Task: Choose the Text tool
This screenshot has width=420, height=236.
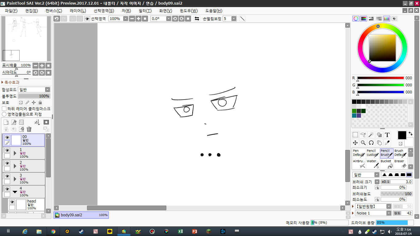Action: pyautogui.click(x=387, y=135)
